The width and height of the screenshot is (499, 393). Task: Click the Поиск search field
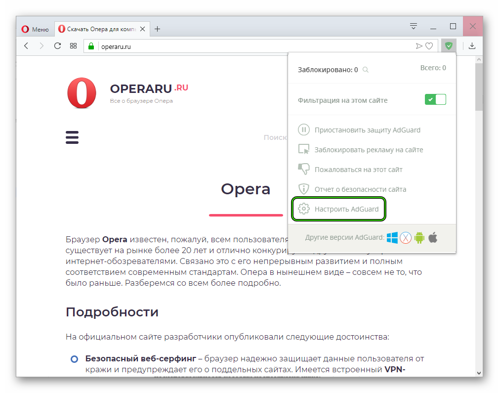[x=275, y=137]
